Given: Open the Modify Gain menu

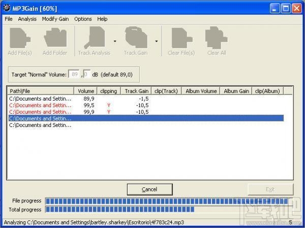Looking at the screenshot, I should [55, 19].
